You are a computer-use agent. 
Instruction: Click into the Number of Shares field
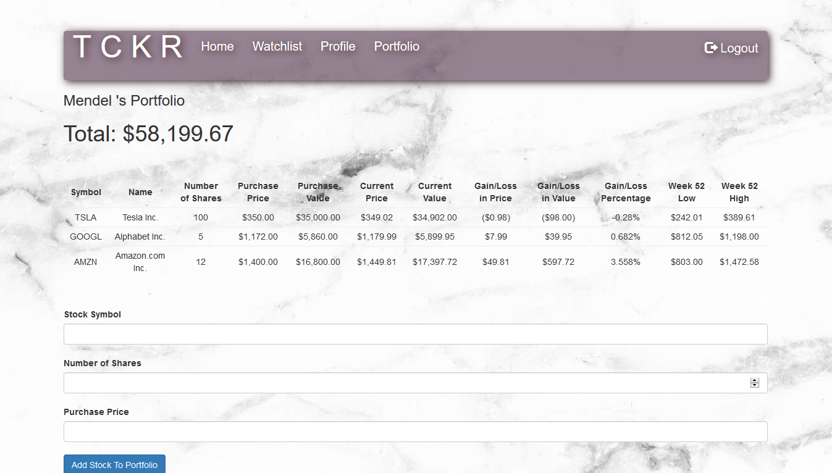coord(416,383)
